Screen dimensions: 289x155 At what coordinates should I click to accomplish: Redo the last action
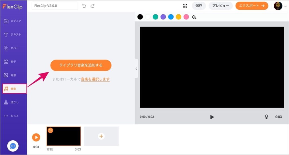tap(93, 6)
